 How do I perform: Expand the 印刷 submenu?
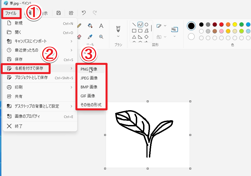(40, 87)
